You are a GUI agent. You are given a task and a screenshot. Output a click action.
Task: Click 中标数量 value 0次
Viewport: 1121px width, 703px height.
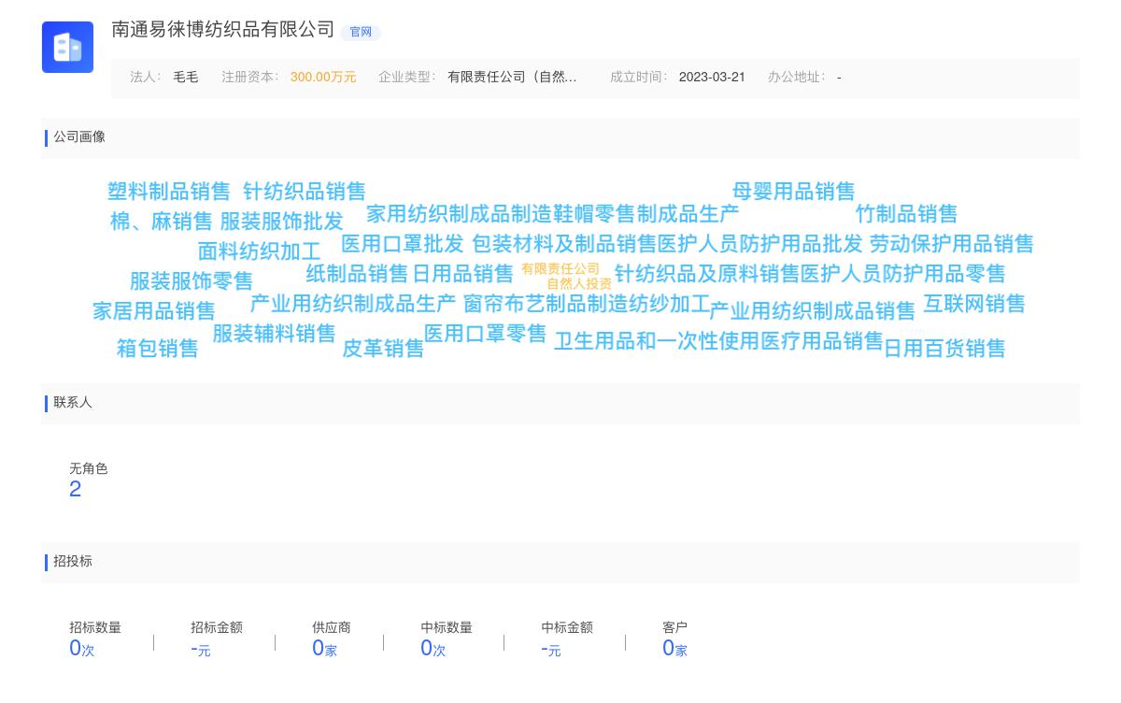click(433, 649)
